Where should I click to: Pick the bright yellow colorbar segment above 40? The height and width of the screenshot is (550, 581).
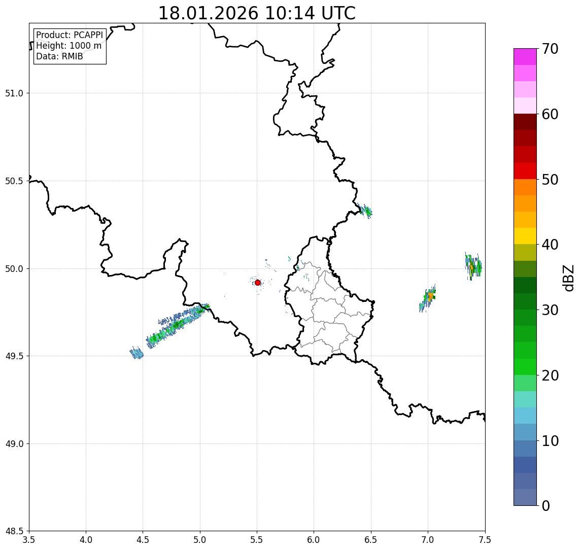(x=525, y=236)
